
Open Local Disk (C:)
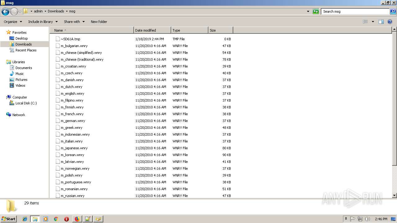click(26, 103)
